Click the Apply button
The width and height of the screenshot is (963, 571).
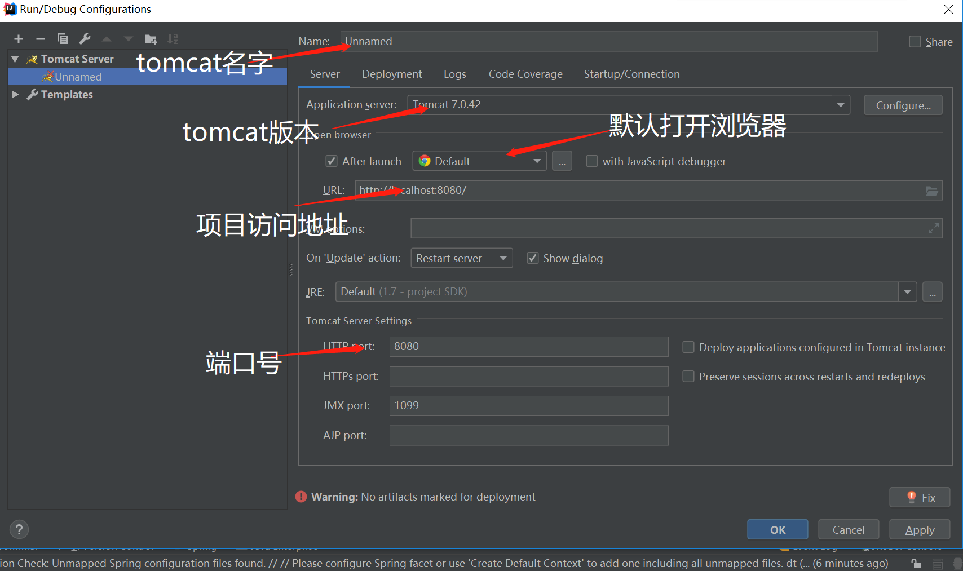pyautogui.click(x=920, y=530)
